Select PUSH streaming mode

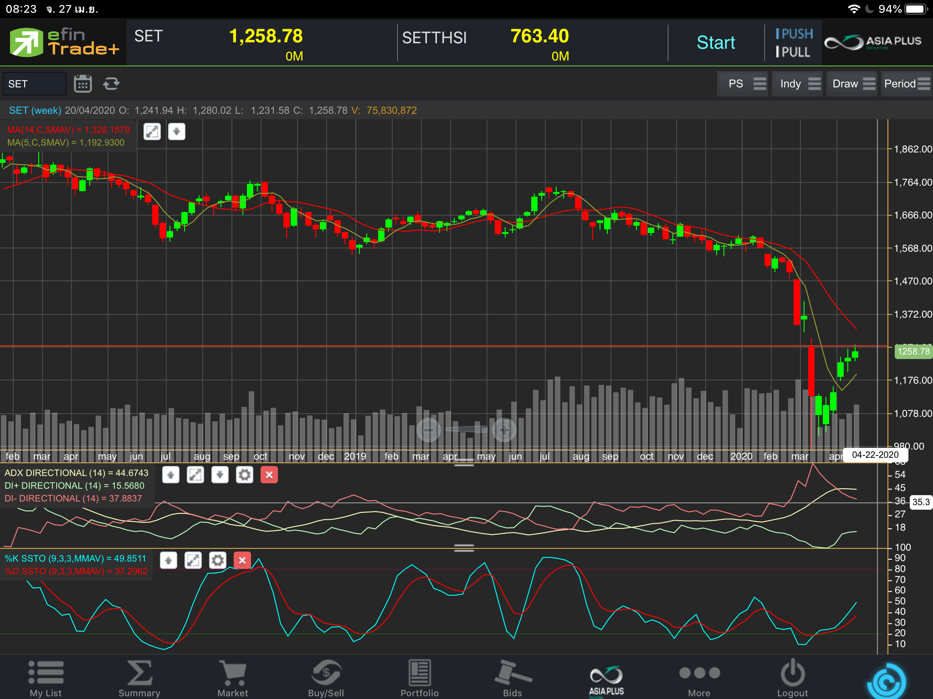[x=794, y=34]
